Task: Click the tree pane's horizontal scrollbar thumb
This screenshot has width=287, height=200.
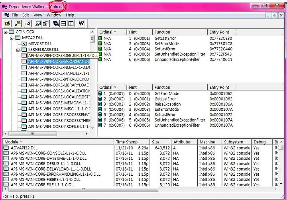Action: [x=33, y=133]
